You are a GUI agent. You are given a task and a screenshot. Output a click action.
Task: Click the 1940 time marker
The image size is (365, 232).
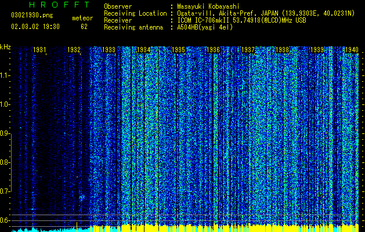tap(352, 49)
